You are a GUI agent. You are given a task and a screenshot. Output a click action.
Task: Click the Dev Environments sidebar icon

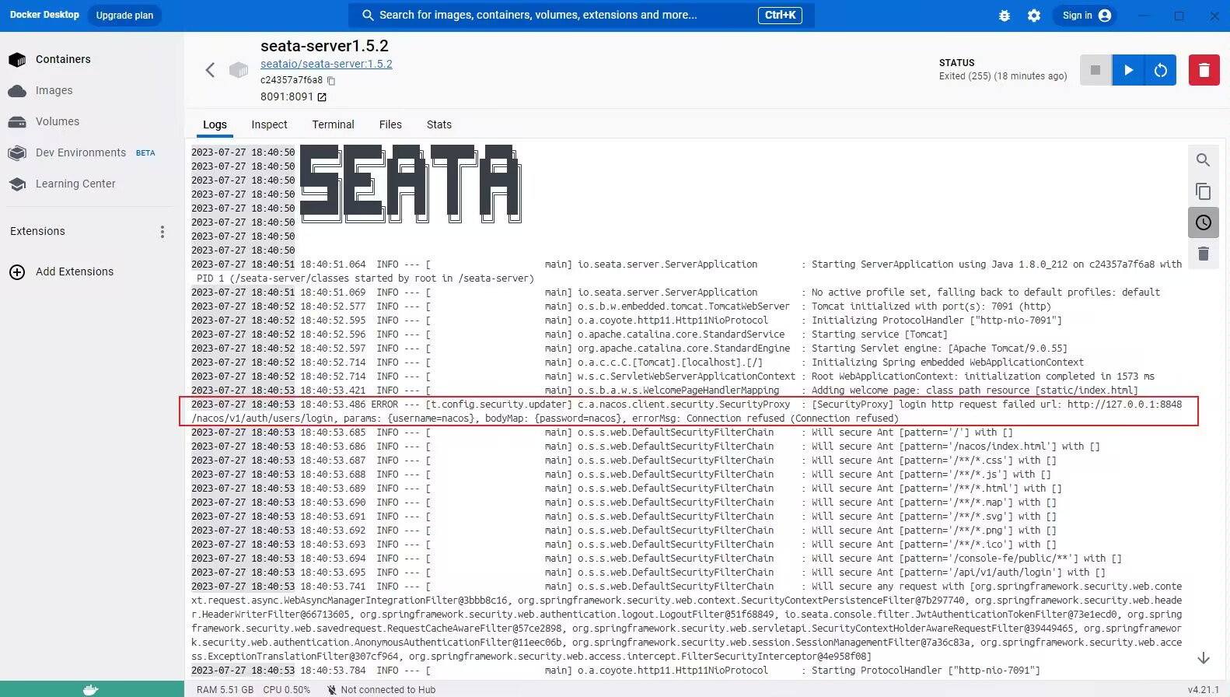click(17, 153)
